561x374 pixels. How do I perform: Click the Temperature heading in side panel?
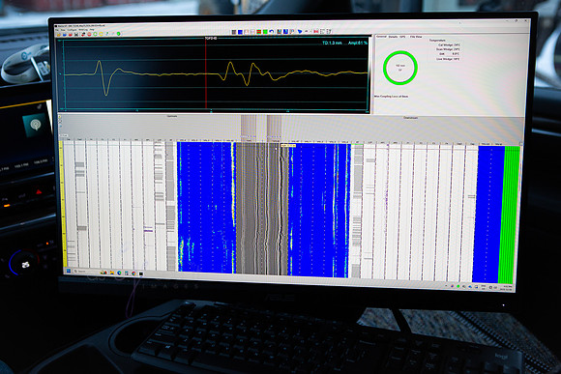[x=437, y=41]
